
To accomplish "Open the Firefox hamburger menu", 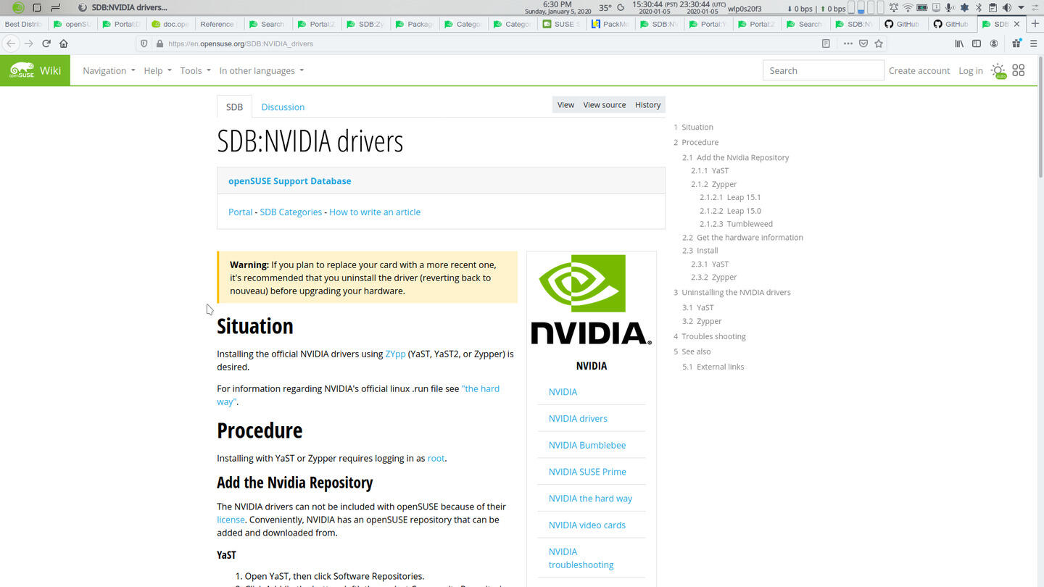I will [1033, 43].
